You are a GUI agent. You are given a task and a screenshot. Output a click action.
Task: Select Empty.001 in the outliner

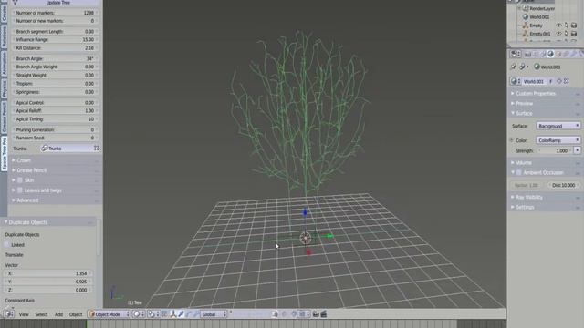(x=539, y=34)
